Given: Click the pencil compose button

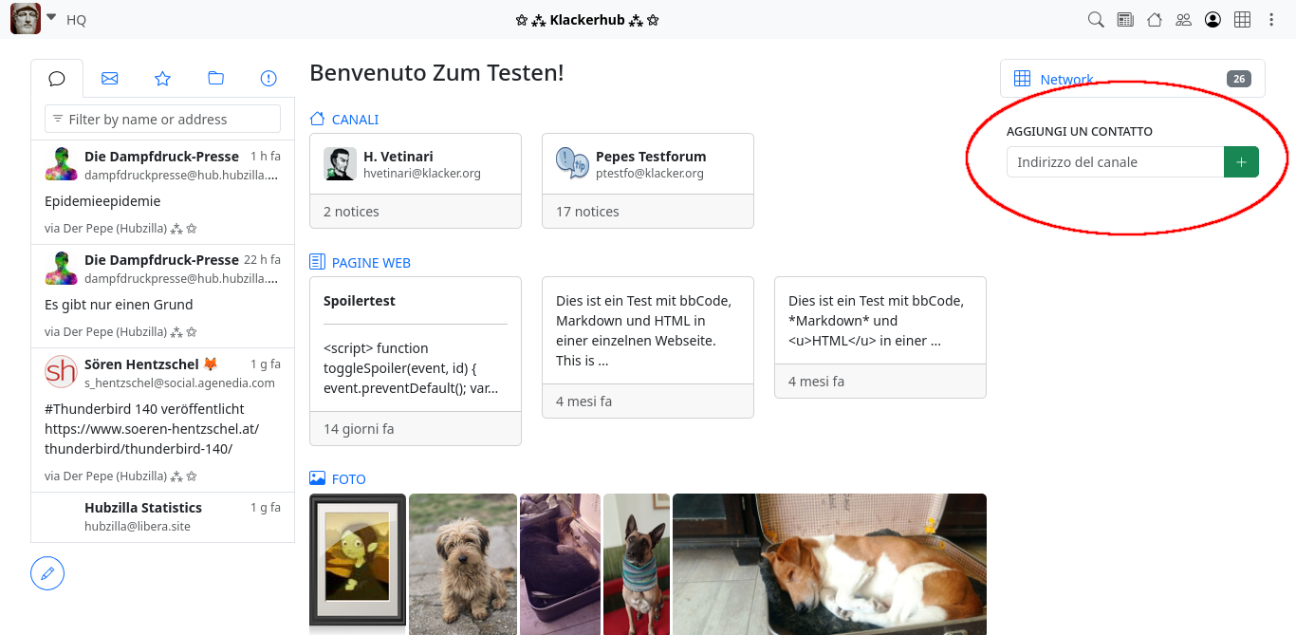Looking at the screenshot, I should (47, 573).
